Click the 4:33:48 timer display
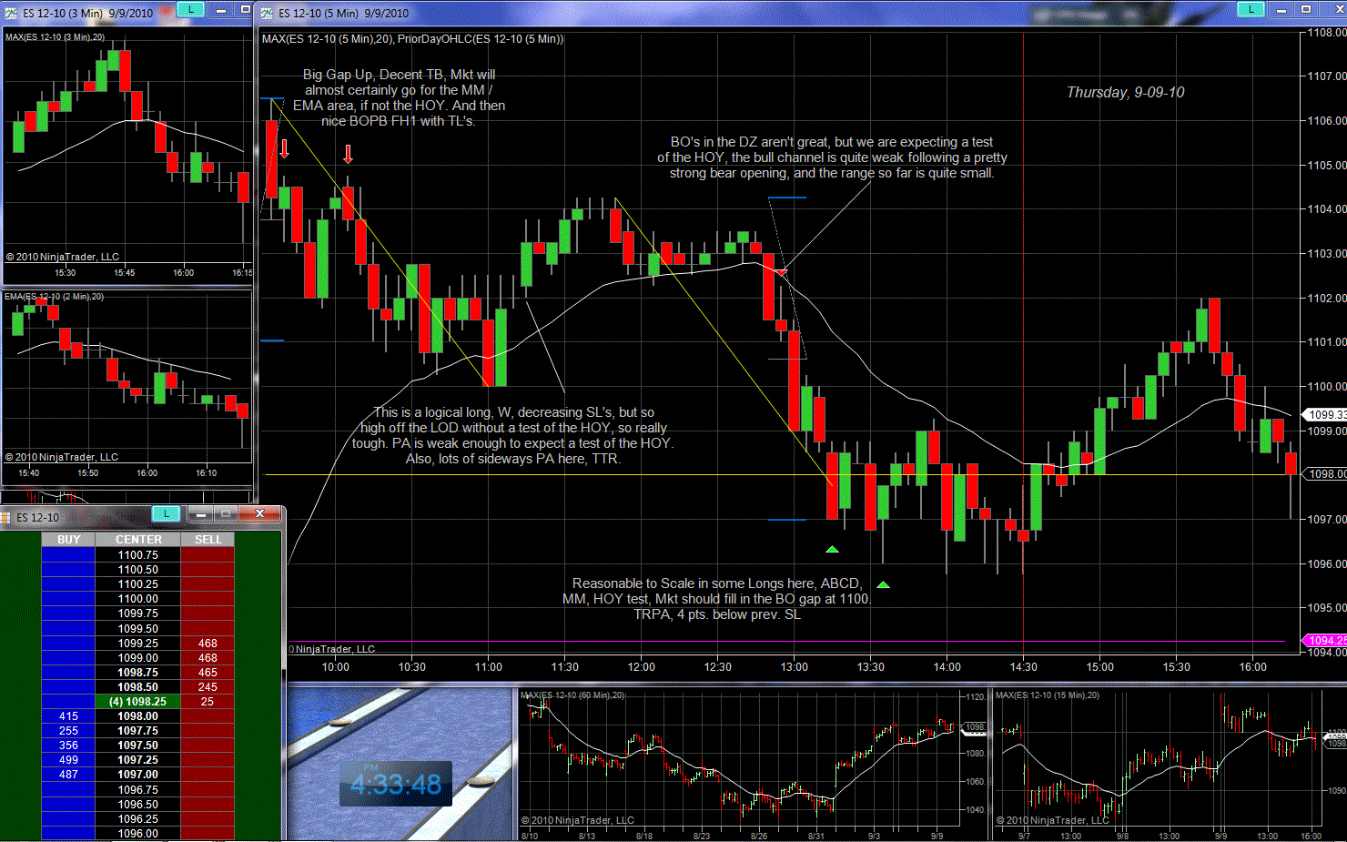 tap(396, 784)
